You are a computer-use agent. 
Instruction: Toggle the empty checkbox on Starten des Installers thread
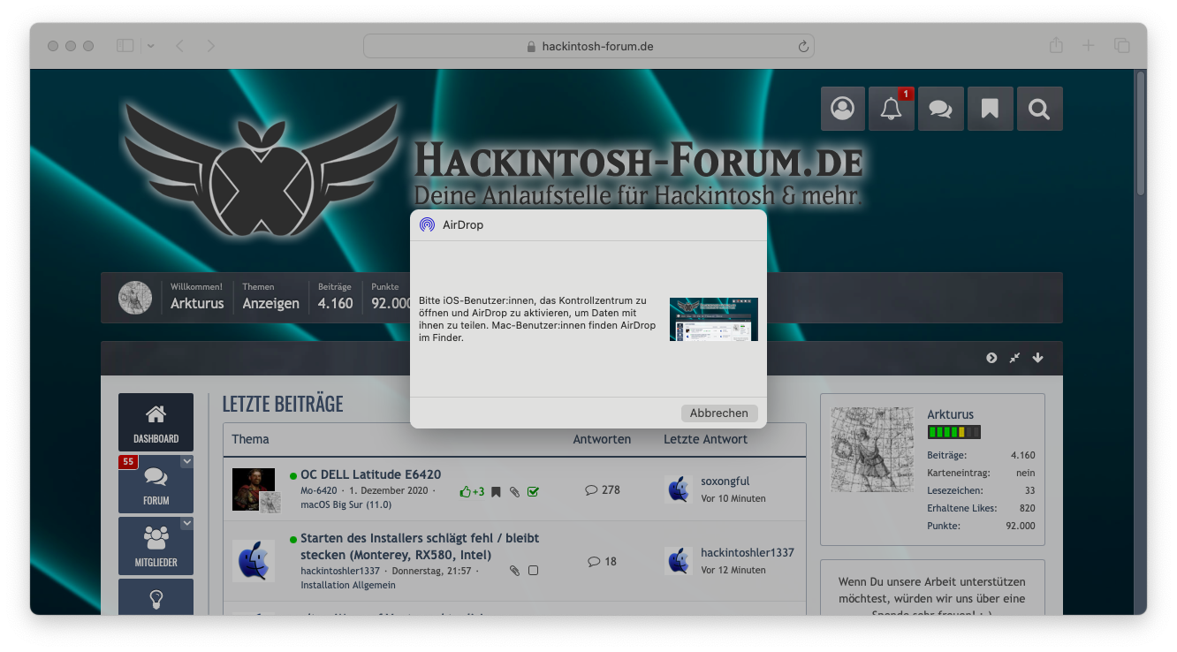click(533, 571)
